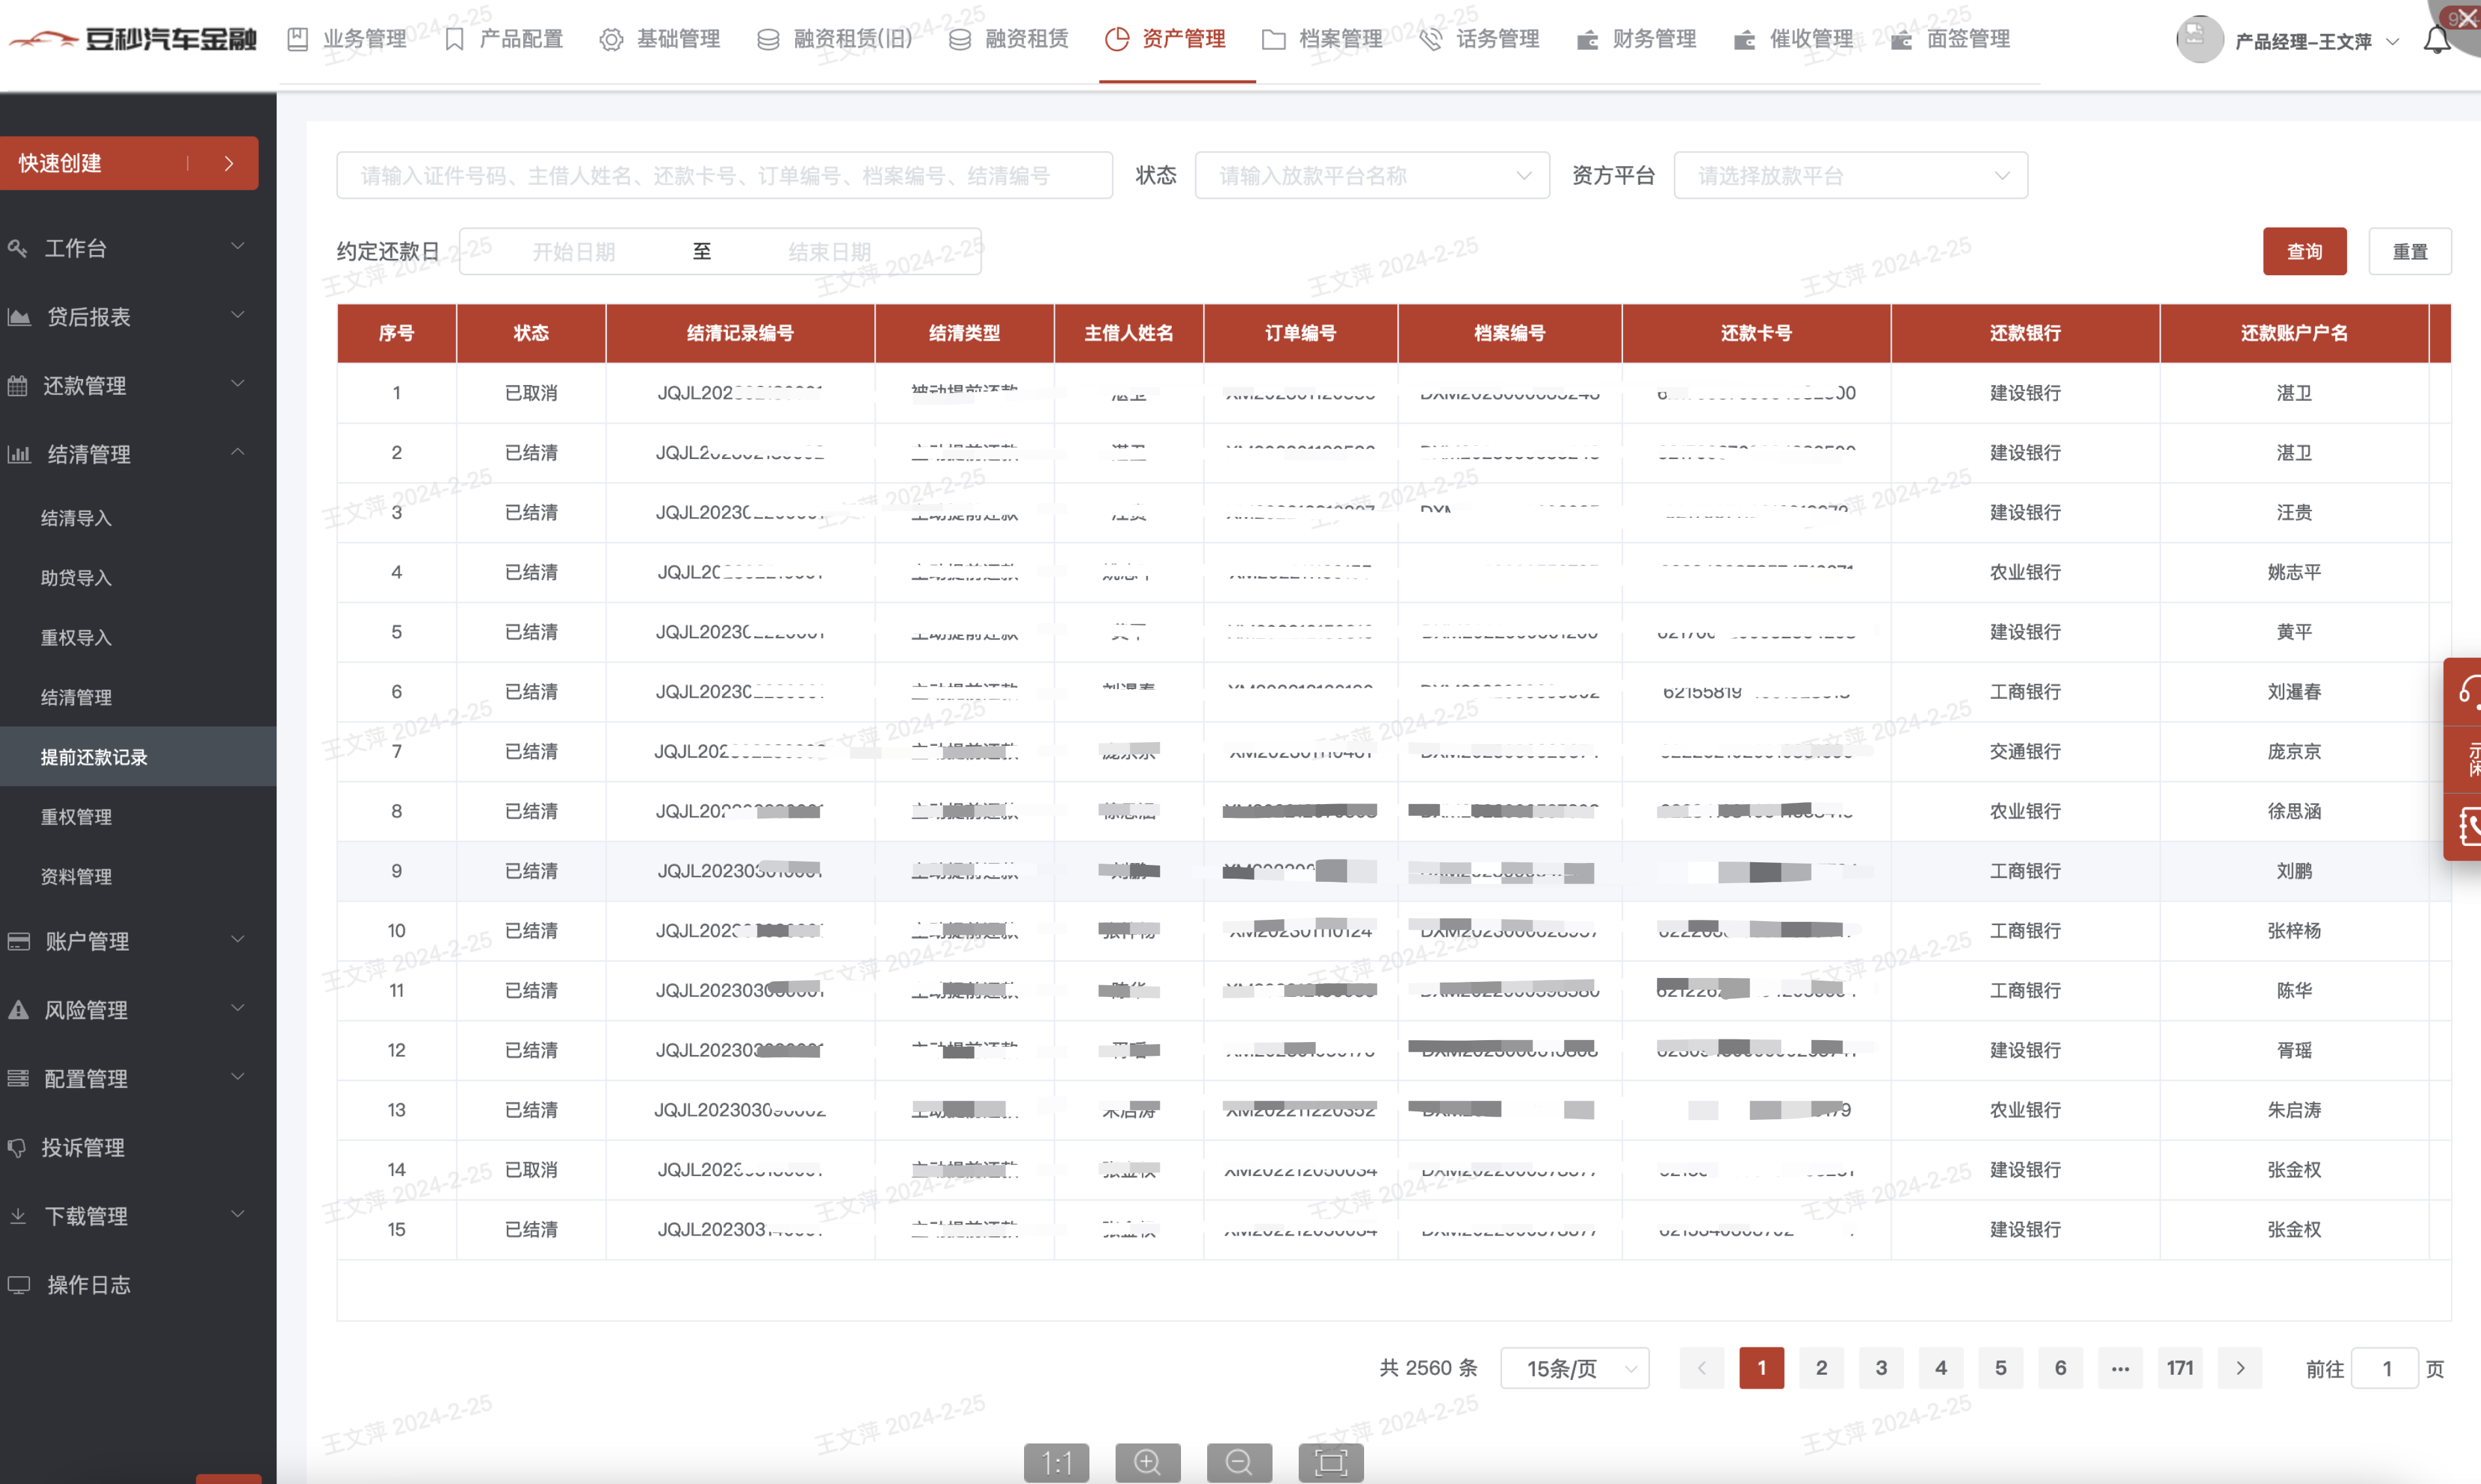Click the phone book icon on right edge
The image size is (2481, 1484).
(x=2468, y=826)
